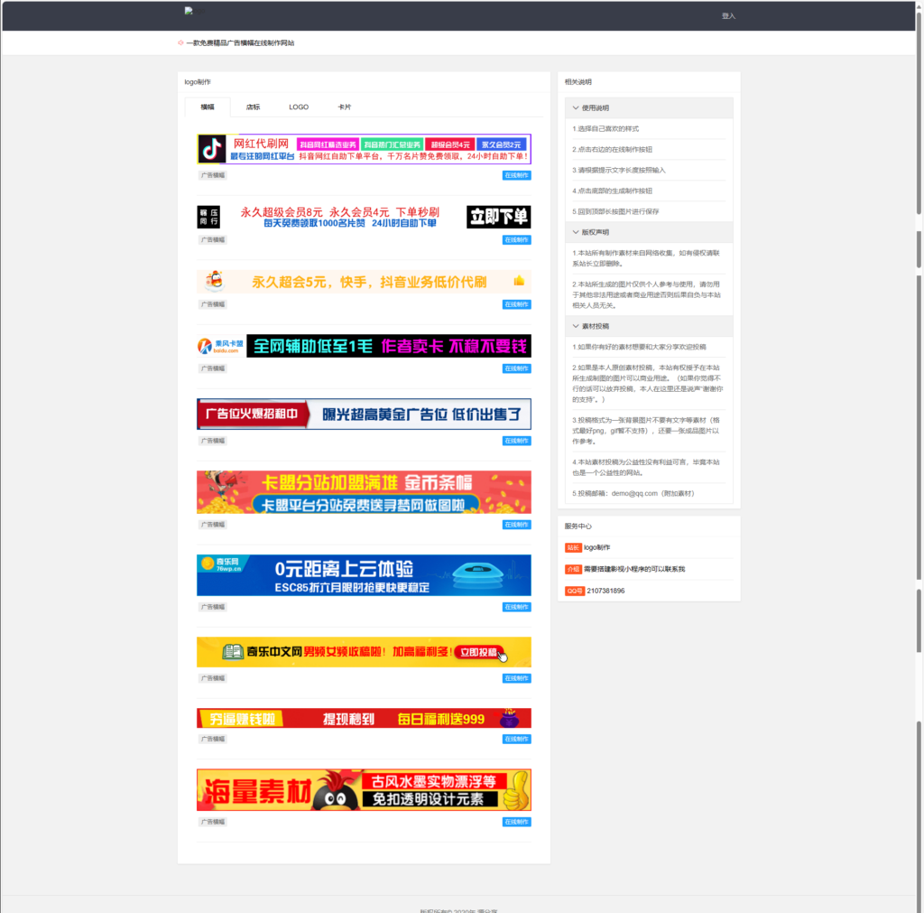Screen dimensions: 924x913
Task: Click the 一款免费精品广告横幅在线制作网站 slogan text
Action: [x=240, y=42]
